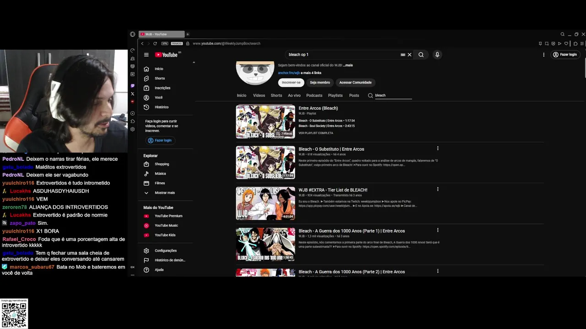Click the extensions cube icon in toolbar

pos(575,43)
